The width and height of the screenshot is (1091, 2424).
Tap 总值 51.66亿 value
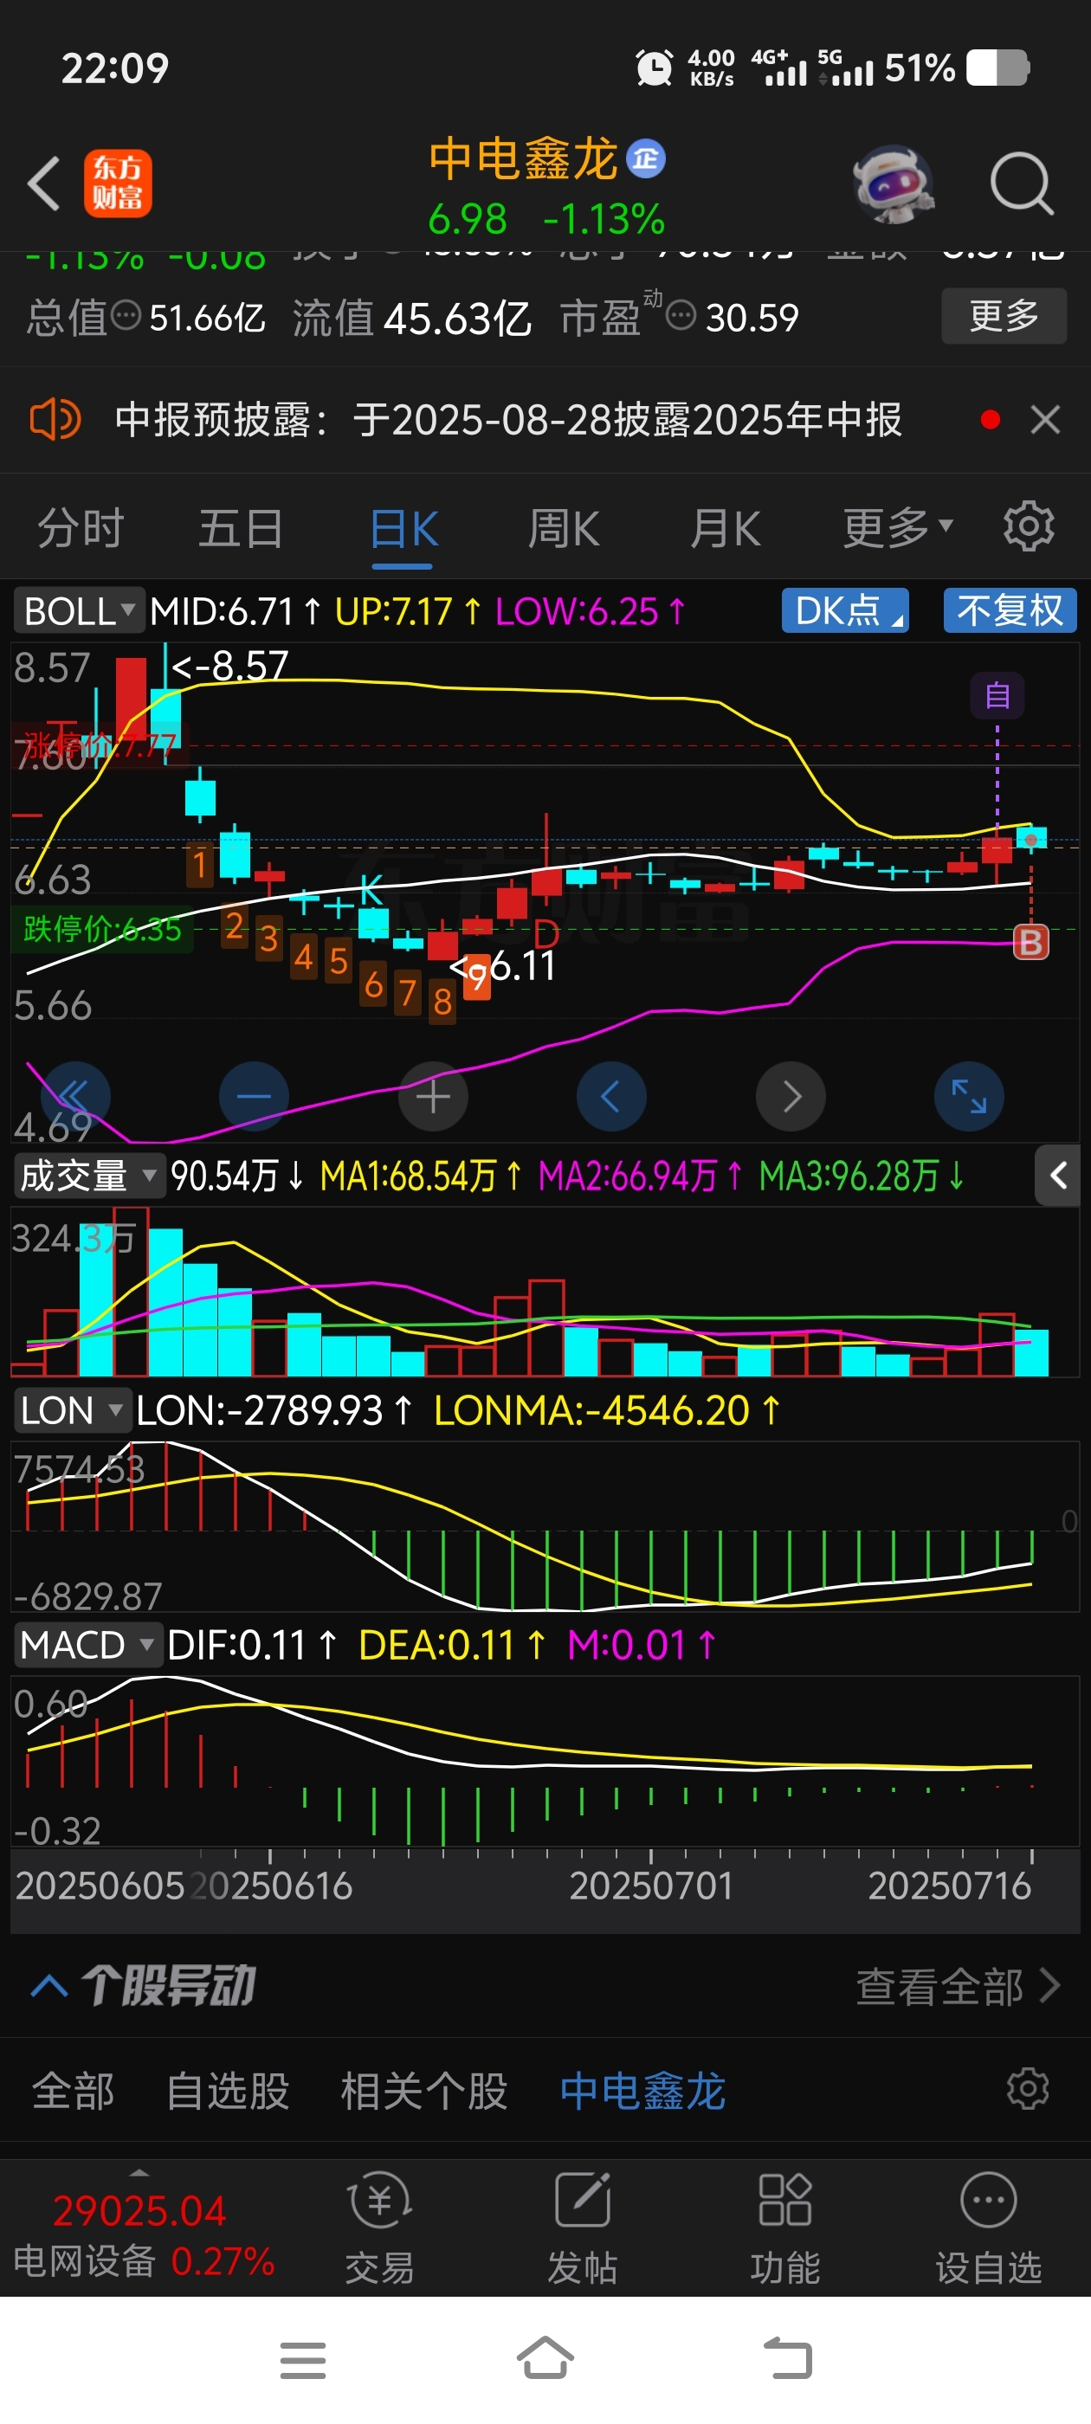point(207,318)
